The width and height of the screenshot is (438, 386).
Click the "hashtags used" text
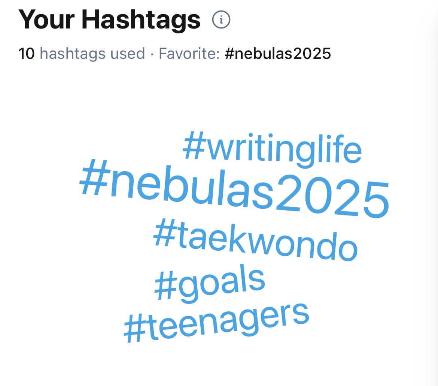[92, 54]
